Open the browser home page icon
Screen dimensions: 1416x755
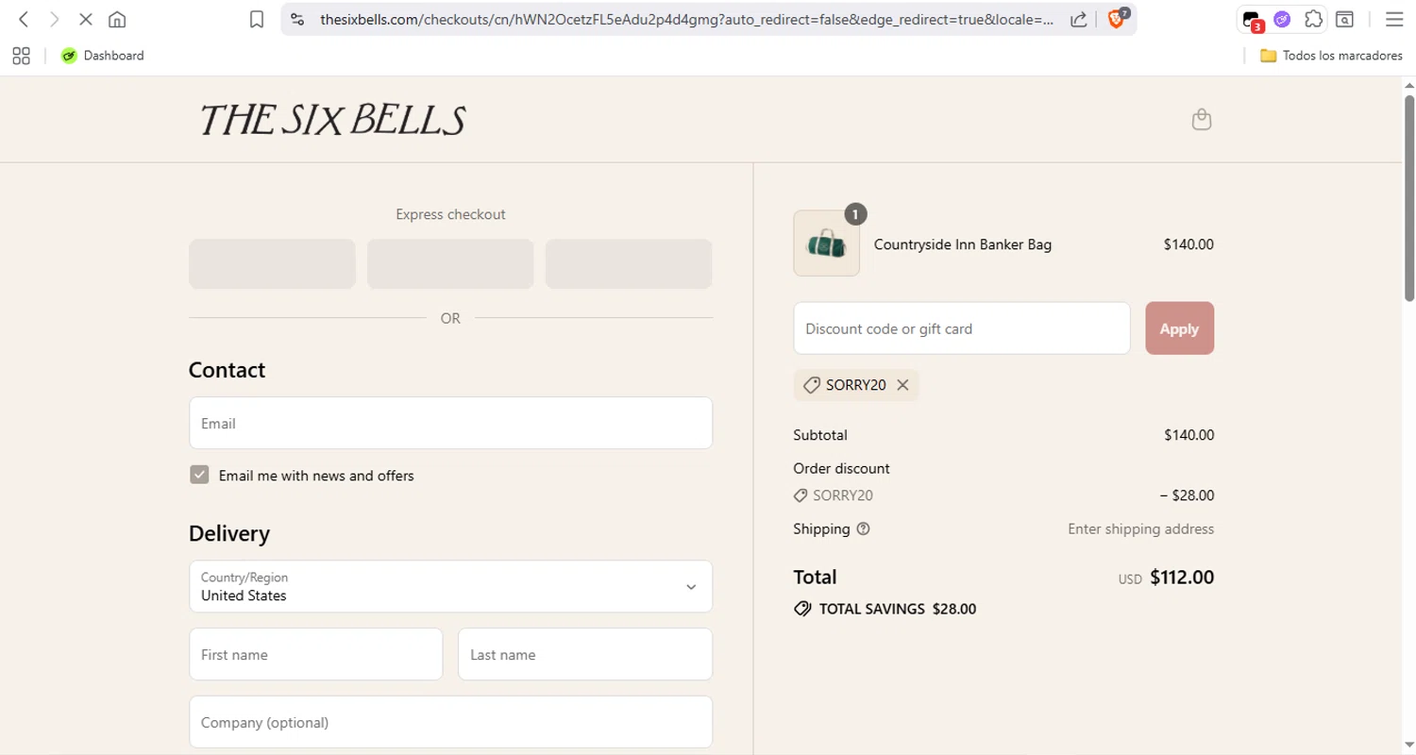[117, 19]
